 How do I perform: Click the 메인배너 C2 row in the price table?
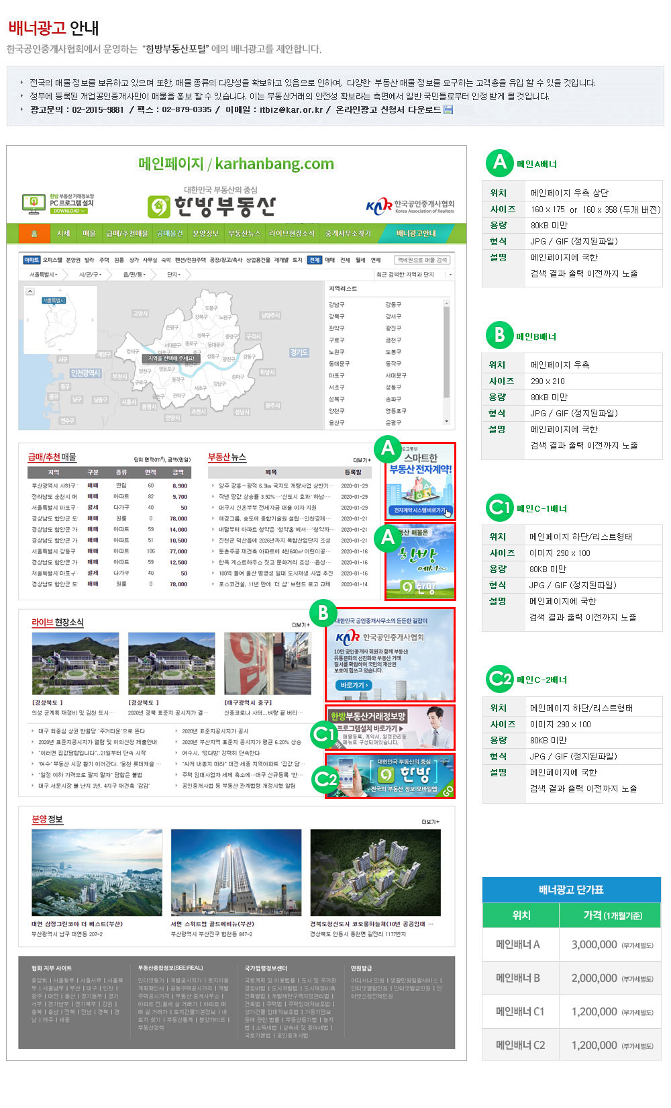click(x=572, y=1045)
